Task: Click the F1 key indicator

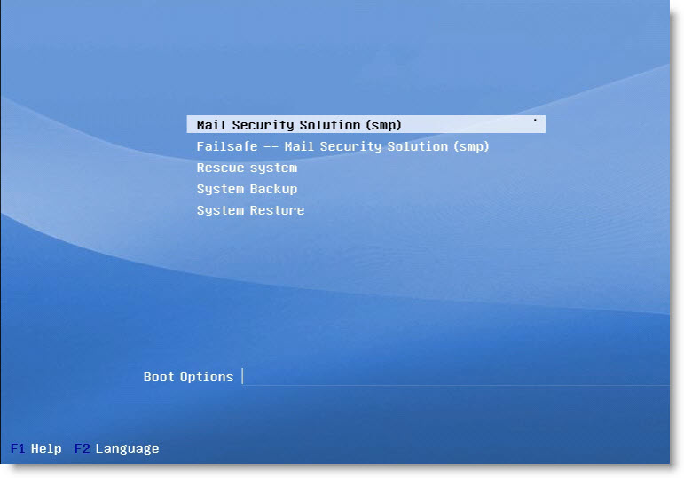Action: pyautogui.click(x=18, y=449)
